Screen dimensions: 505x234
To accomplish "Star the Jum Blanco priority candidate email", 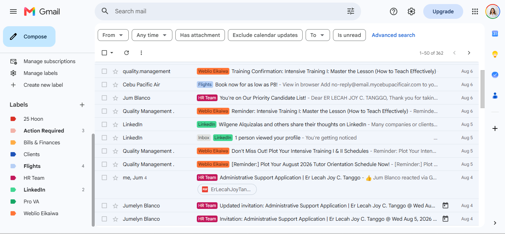I will [115, 98].
